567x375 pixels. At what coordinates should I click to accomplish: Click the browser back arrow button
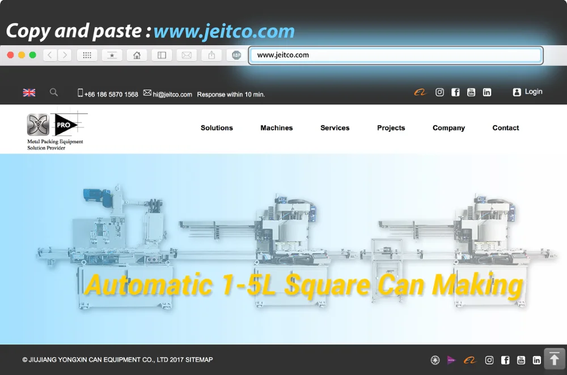pyautogui.click(x=50, y=55)
